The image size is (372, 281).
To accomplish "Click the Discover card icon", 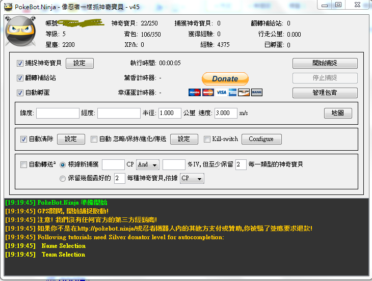I will pyautogui.click(x=244, y=93).
